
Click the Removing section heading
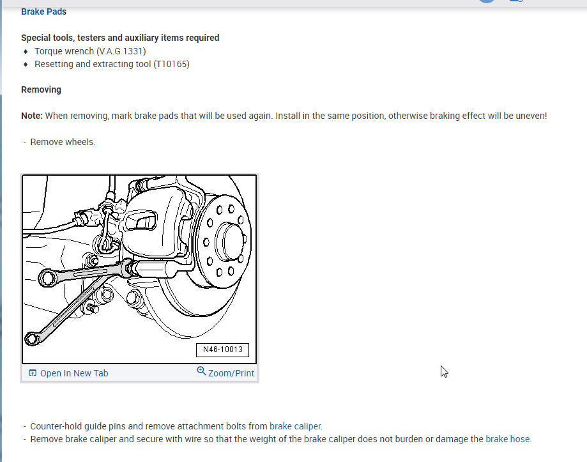coord(41,90)
